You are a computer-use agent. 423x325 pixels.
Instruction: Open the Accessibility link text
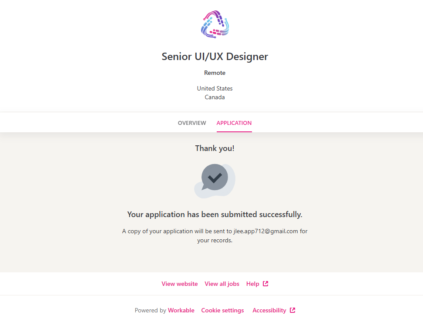[269, 310]
